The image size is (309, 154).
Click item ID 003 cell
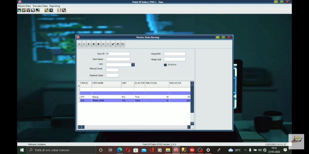(x=86, y=97)
